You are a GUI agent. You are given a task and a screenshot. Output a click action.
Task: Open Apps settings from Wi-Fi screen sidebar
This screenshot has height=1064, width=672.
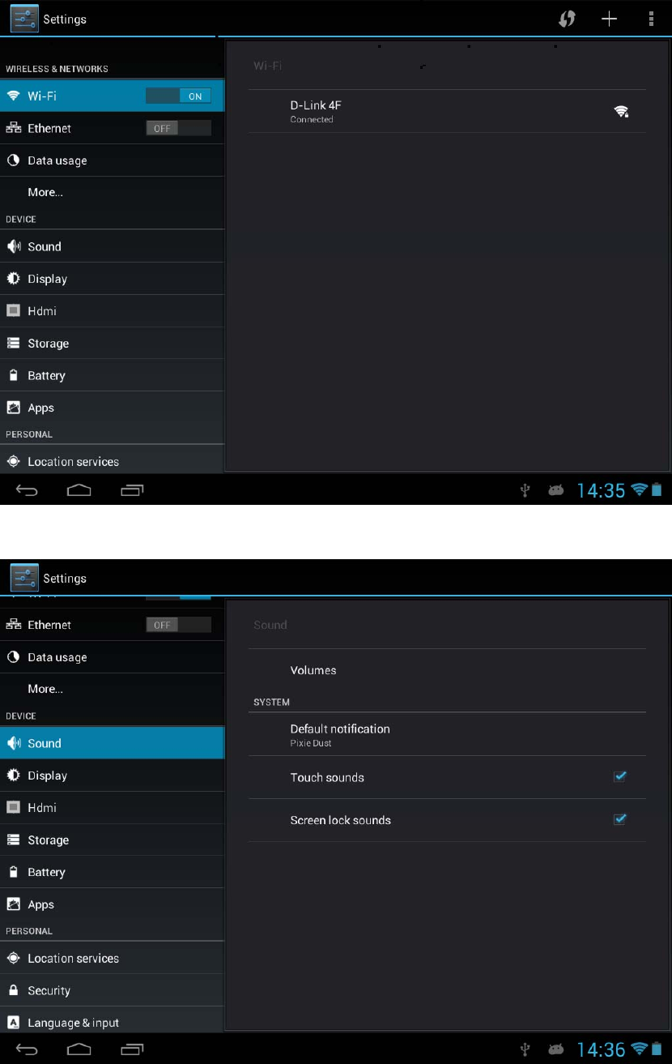click(x=112, y=408)
